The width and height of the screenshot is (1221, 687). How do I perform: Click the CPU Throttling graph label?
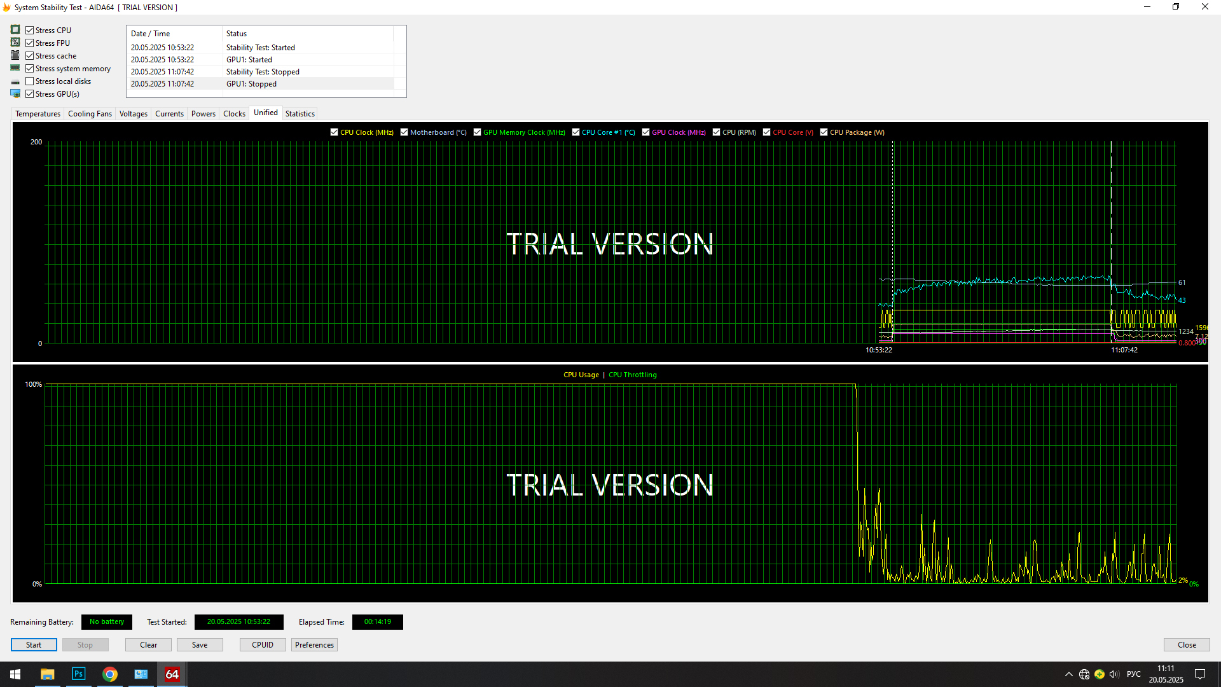[632, 375]
